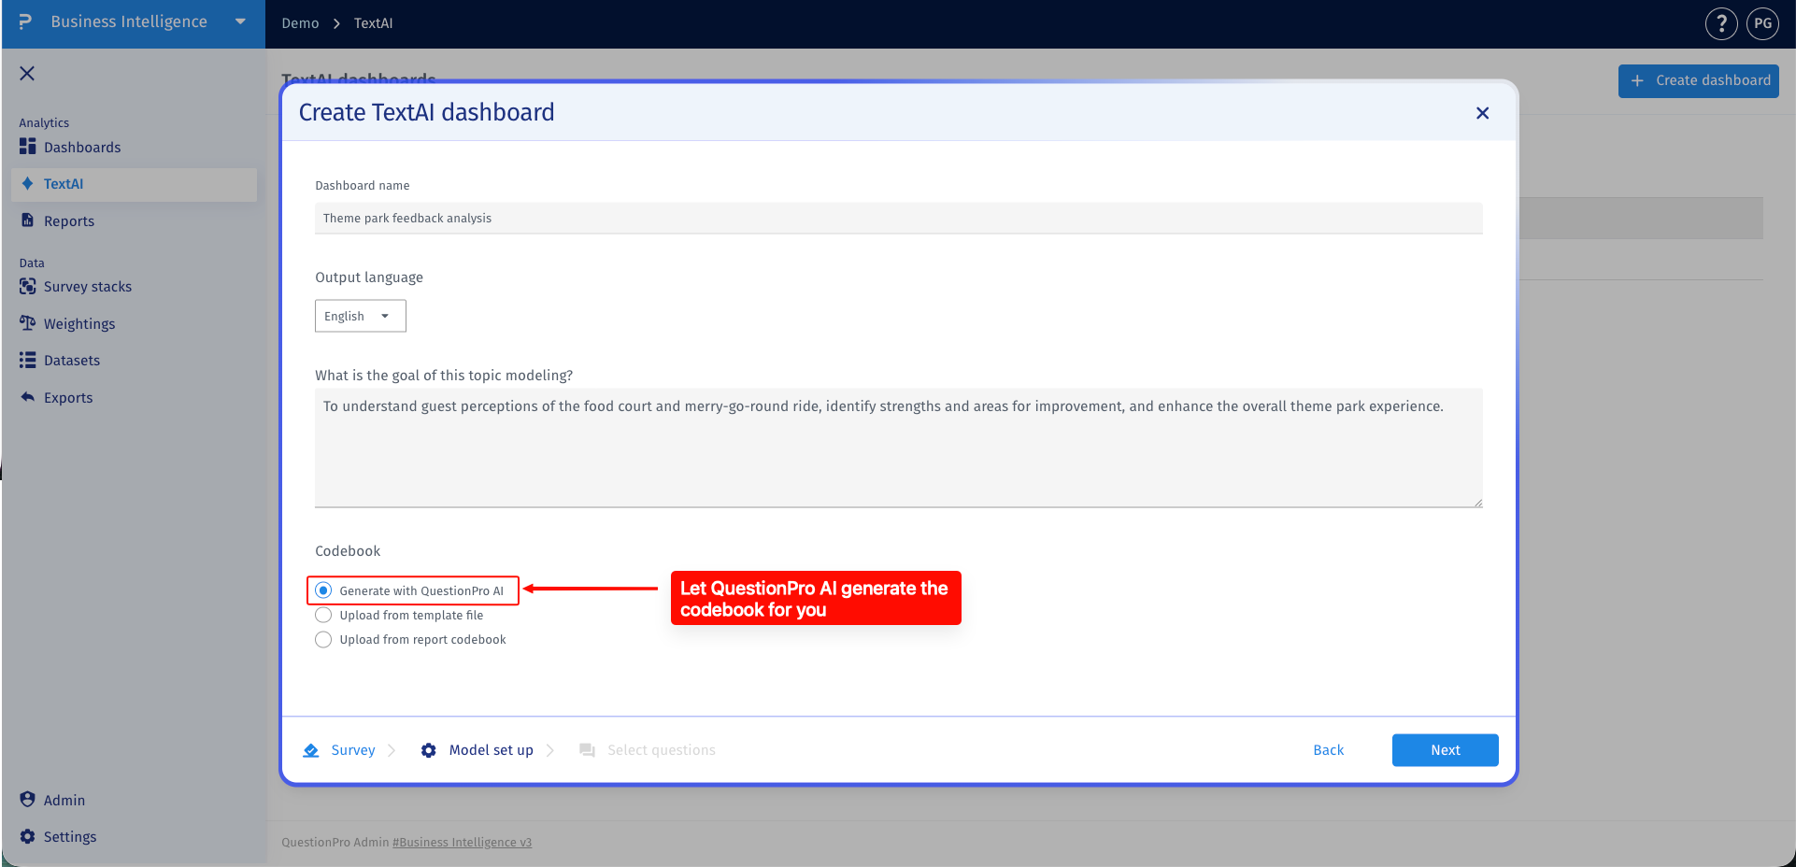The height and width of the screenshot is (867, 1796).
Task: Open the Demo breadcrumb link
Action: (x=300, y=23)
